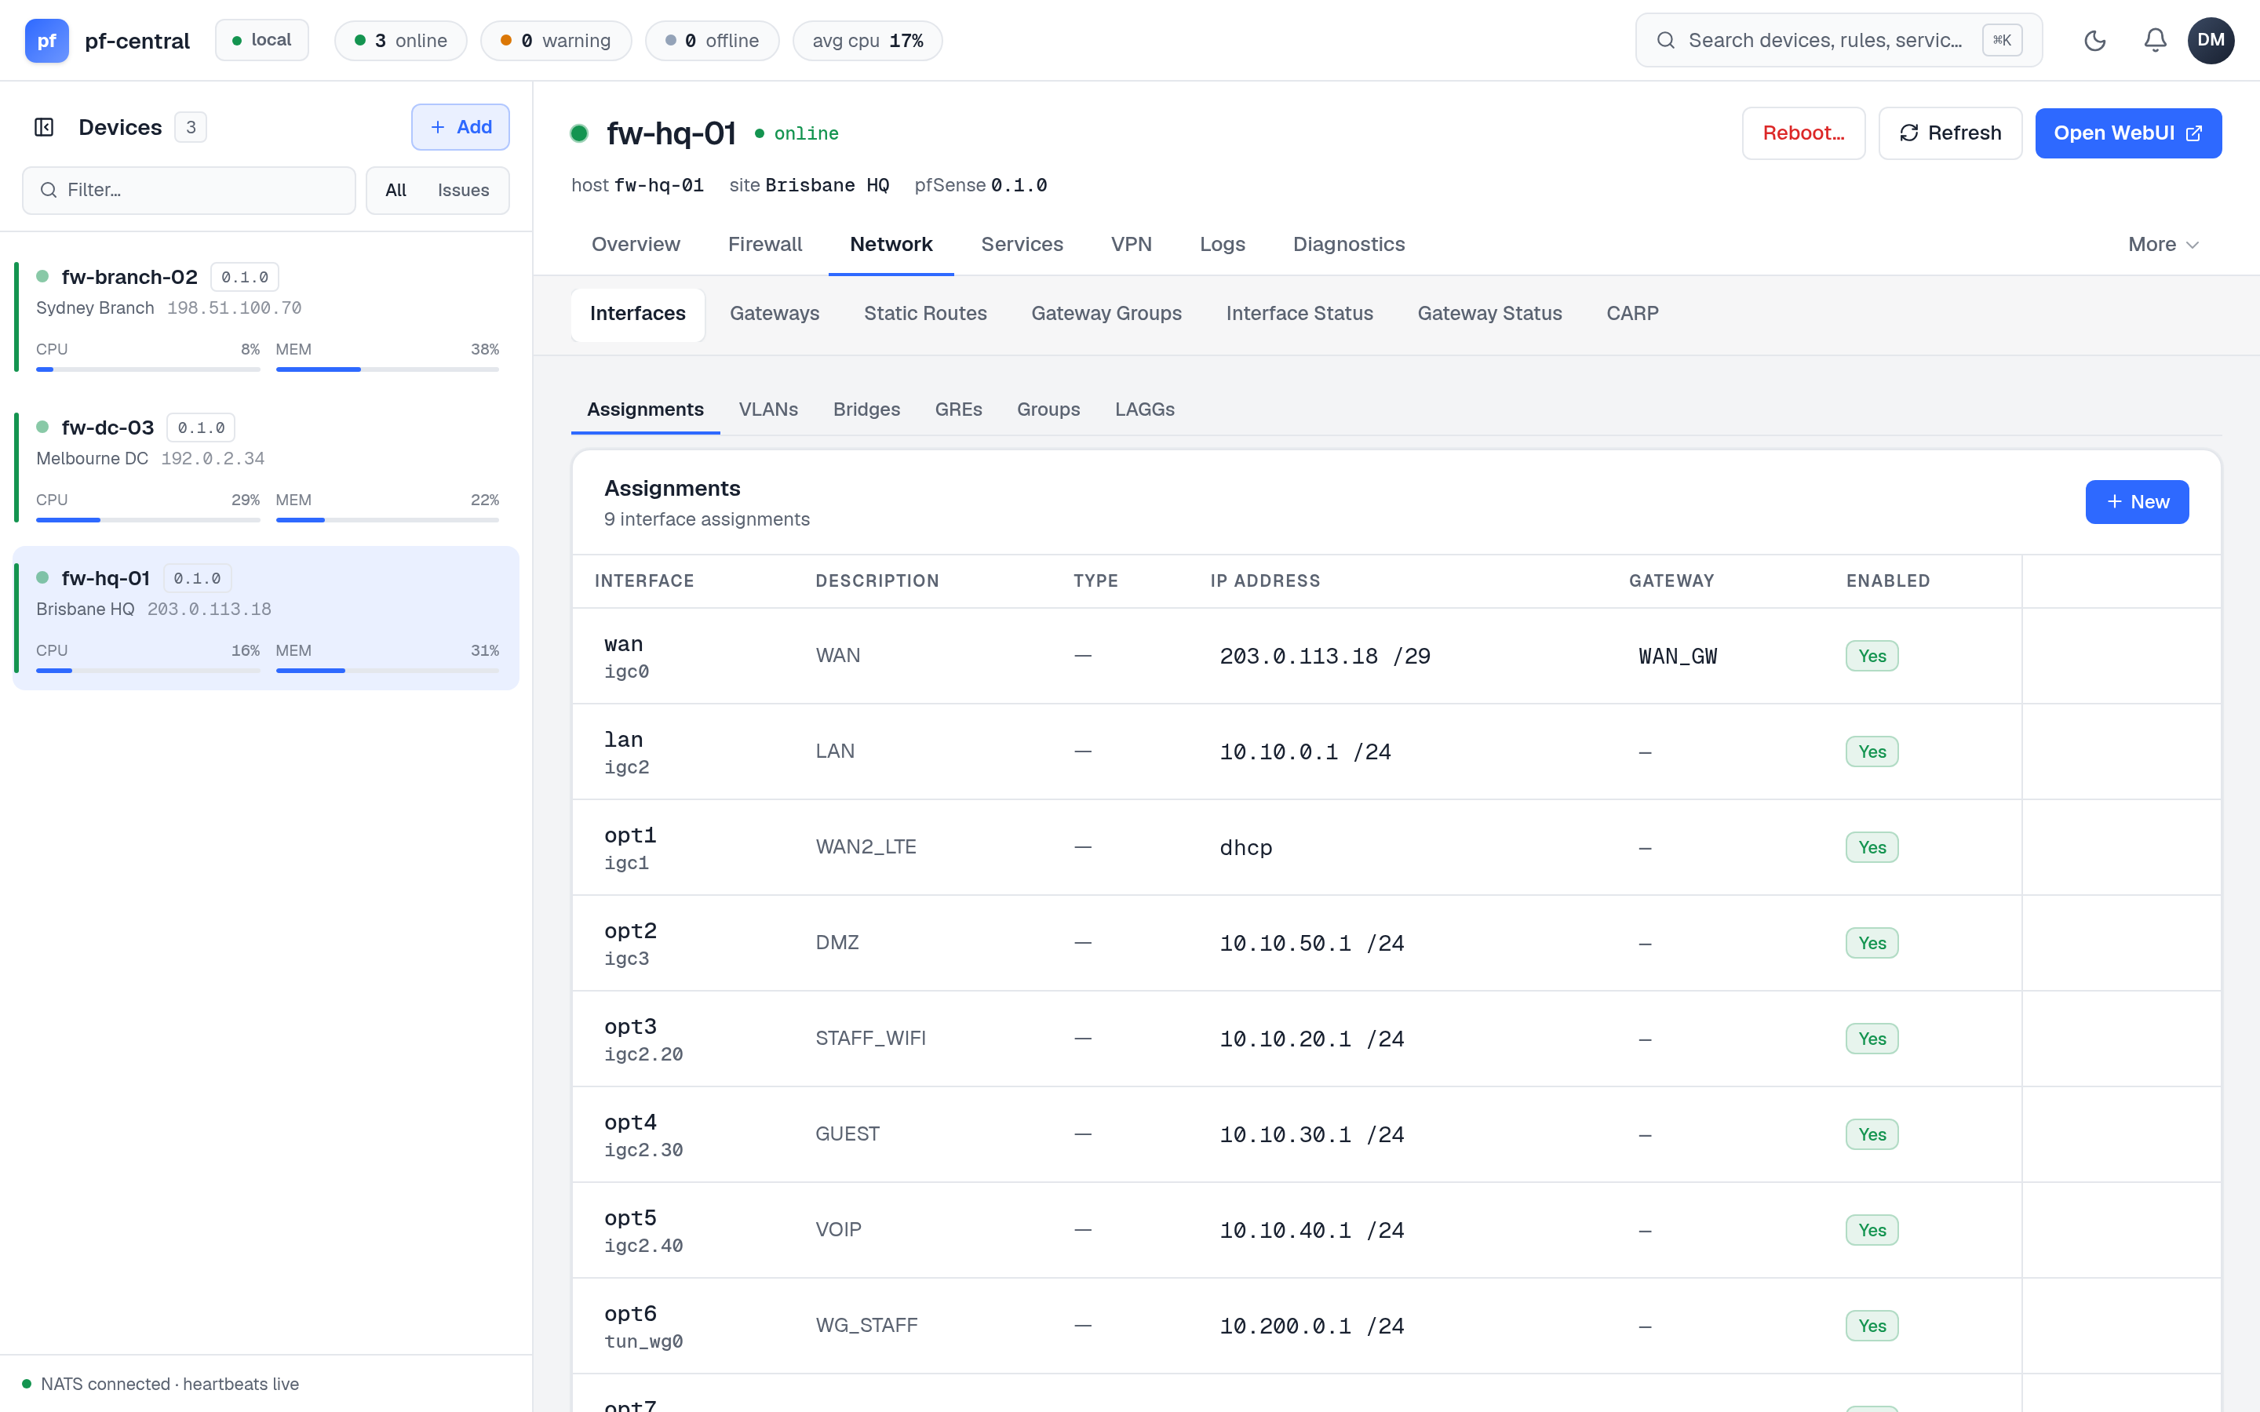This screenshot has height=1412, width=2260.
Task: Show only Issues devices filter
Action: pyautogui.click(x=463, y=191)
